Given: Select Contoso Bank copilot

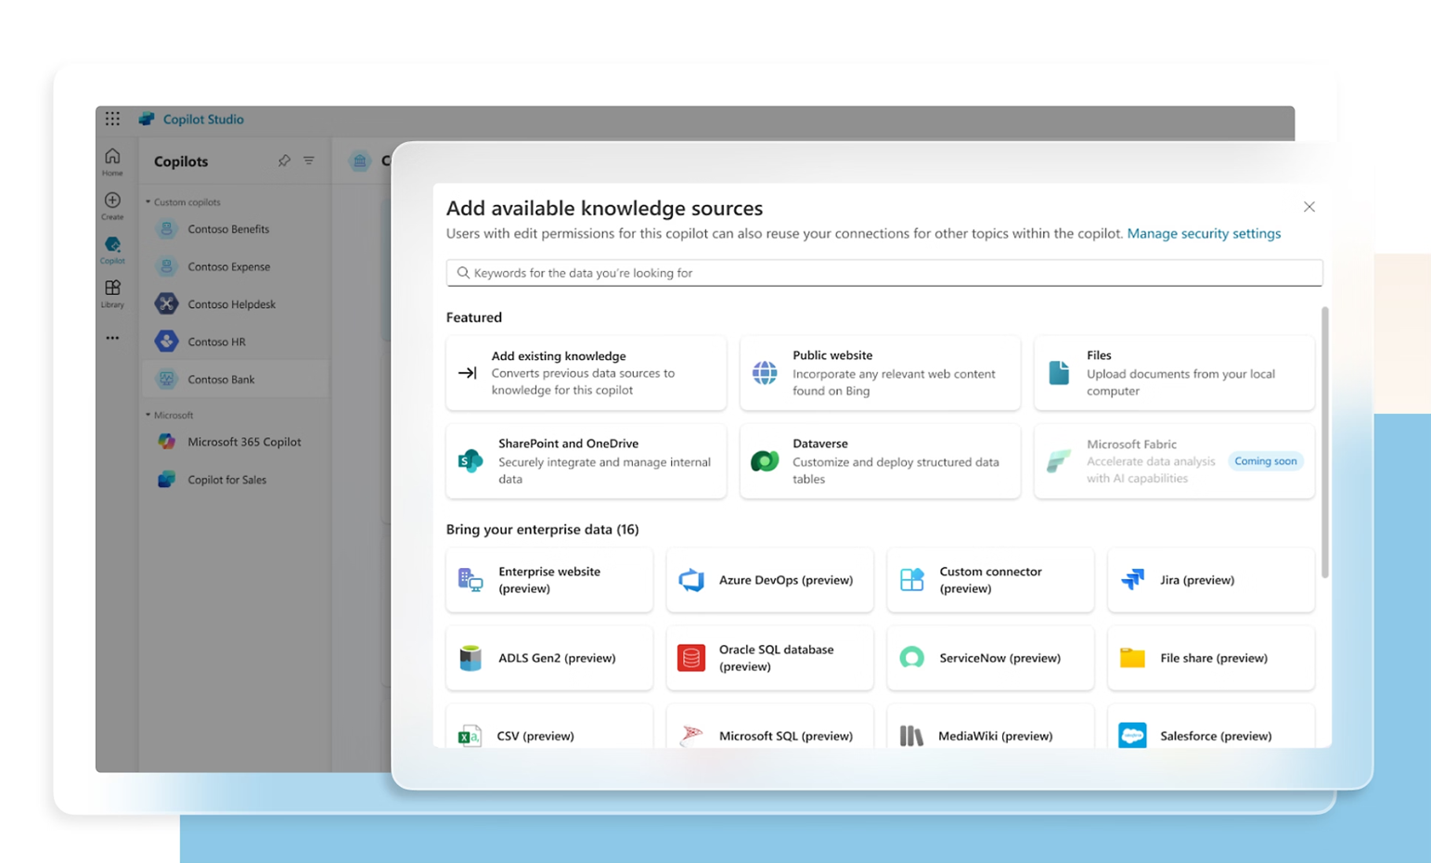Looking at the screenshot, I should point(236,380).
